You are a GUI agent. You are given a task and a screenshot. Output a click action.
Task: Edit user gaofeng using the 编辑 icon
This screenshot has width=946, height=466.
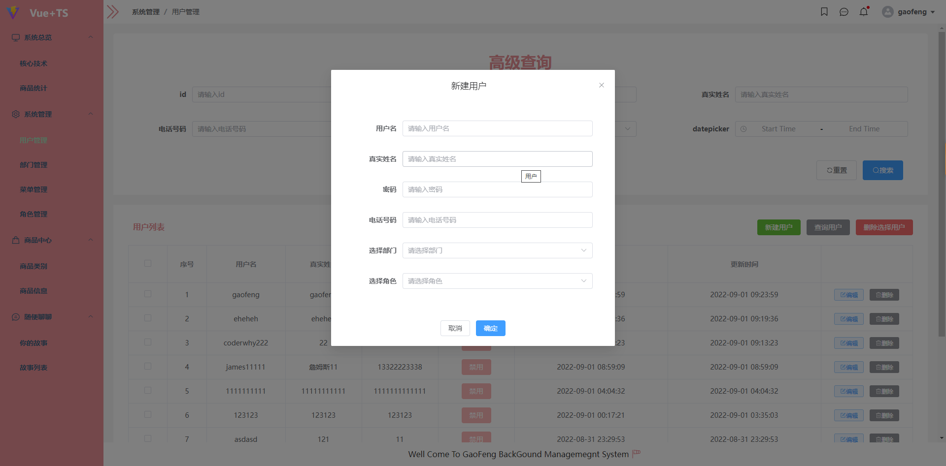848,295
